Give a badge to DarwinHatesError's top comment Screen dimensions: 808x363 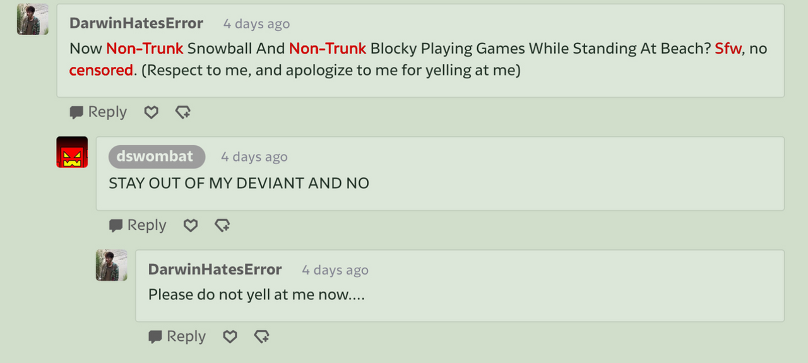coord(183,112)
